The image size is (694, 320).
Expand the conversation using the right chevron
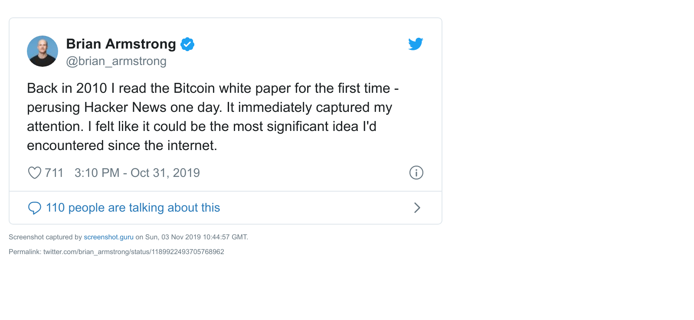(x=417, y=208)
